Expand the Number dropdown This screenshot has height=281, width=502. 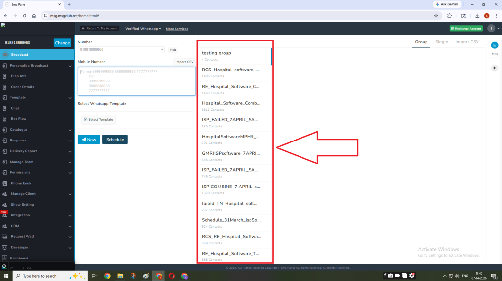pyautogui.click(x=121, y=50)
